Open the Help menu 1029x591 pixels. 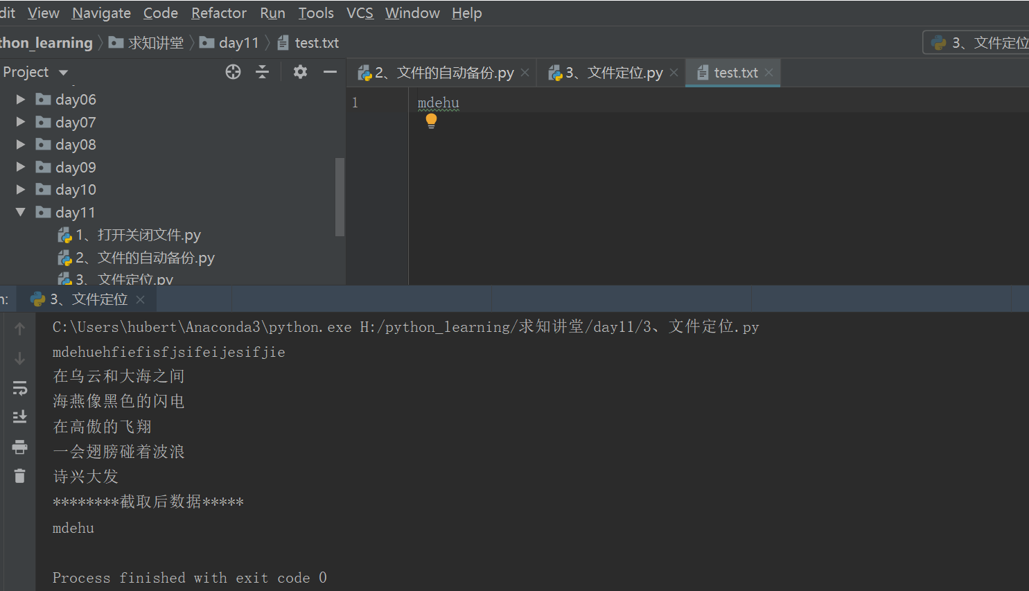click(467, 13)
